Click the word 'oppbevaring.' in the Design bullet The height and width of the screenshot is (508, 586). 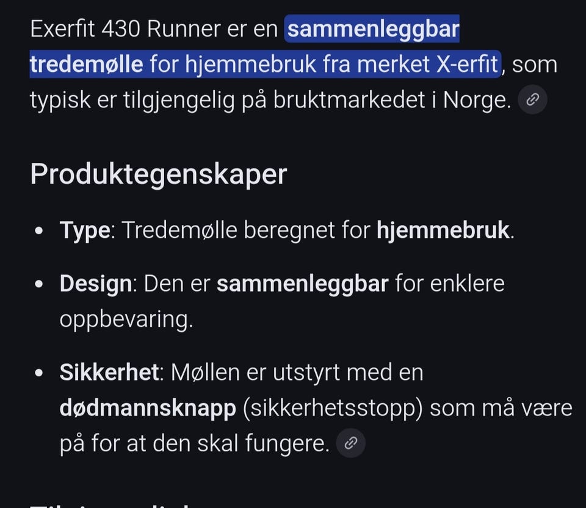[126, 319]
